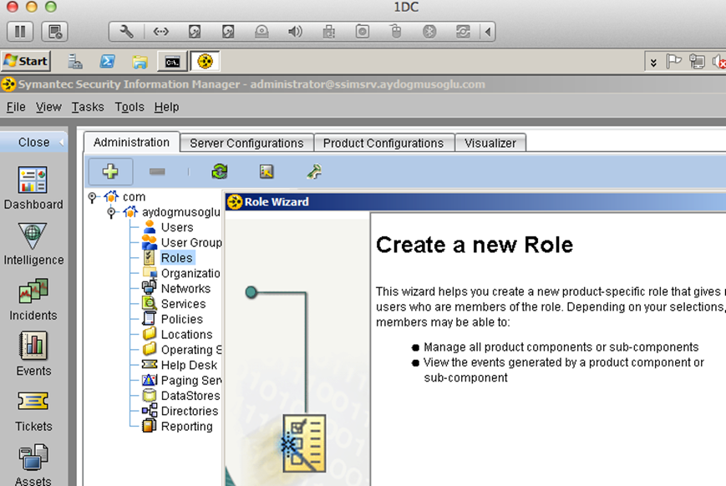
Task: Open the Events view
Action: click(33, 355)
